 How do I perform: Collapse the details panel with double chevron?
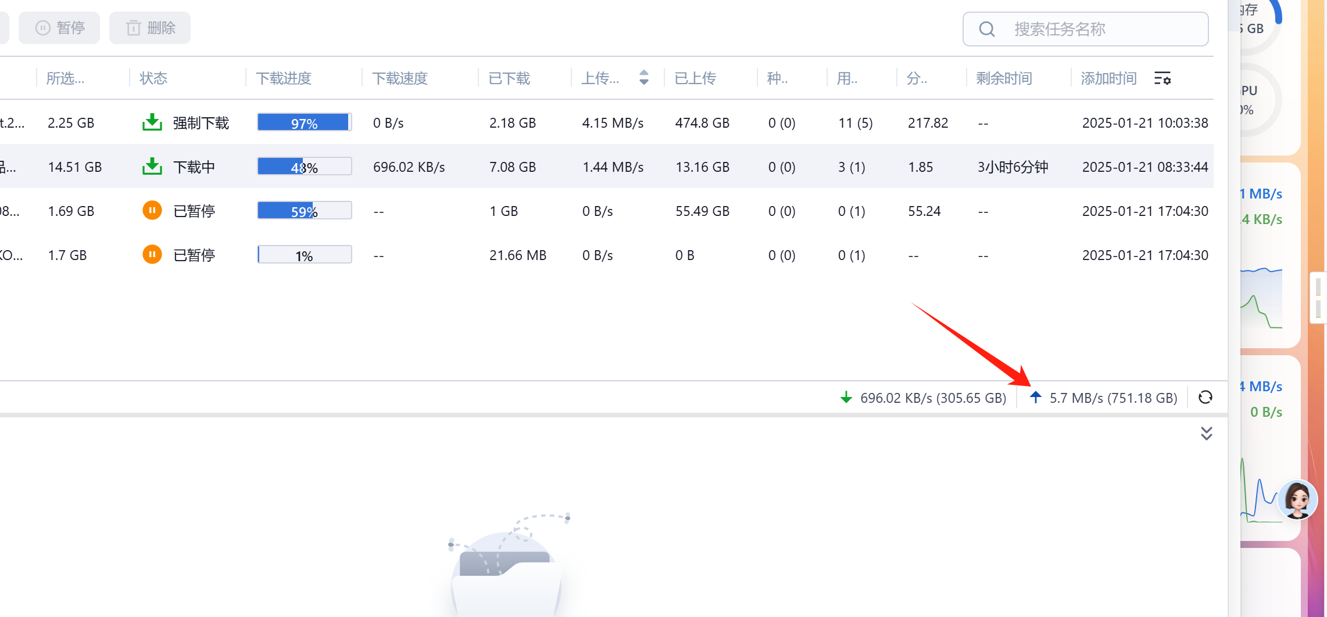pyautogui.click(x=1206, y=434)
